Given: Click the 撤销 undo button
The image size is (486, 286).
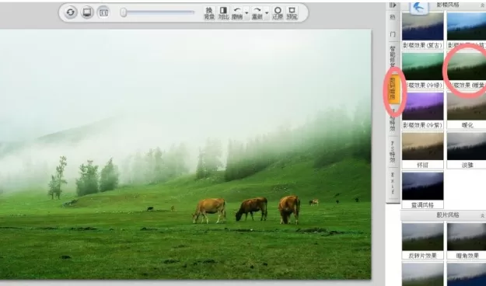Looking at the screenshot, I should pos(237,14).
